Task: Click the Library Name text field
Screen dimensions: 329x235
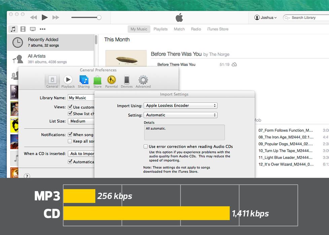Action: pos(81,98)
